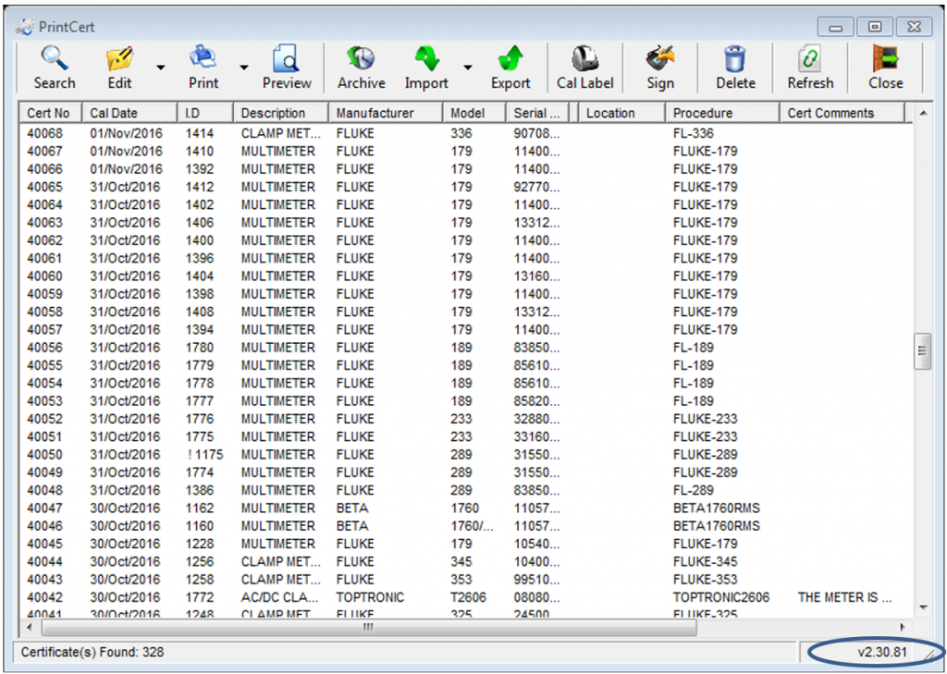The width and height of the screenshot is (947, 674).
Task: Click the Archive toolbar icon
Action: 361,60
